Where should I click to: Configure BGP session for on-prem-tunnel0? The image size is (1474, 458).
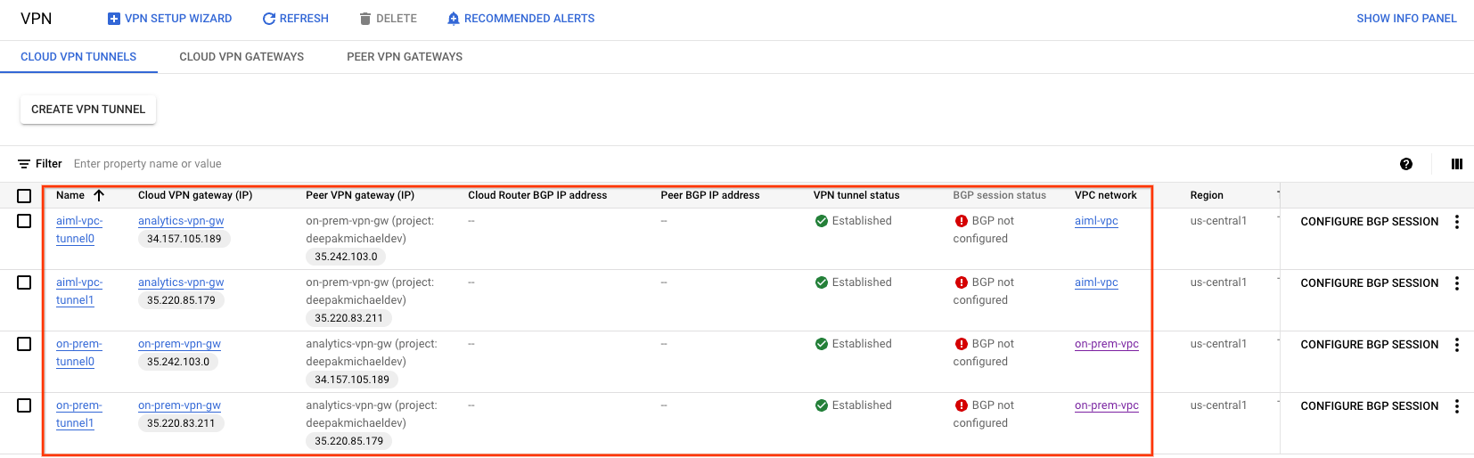1369,345
